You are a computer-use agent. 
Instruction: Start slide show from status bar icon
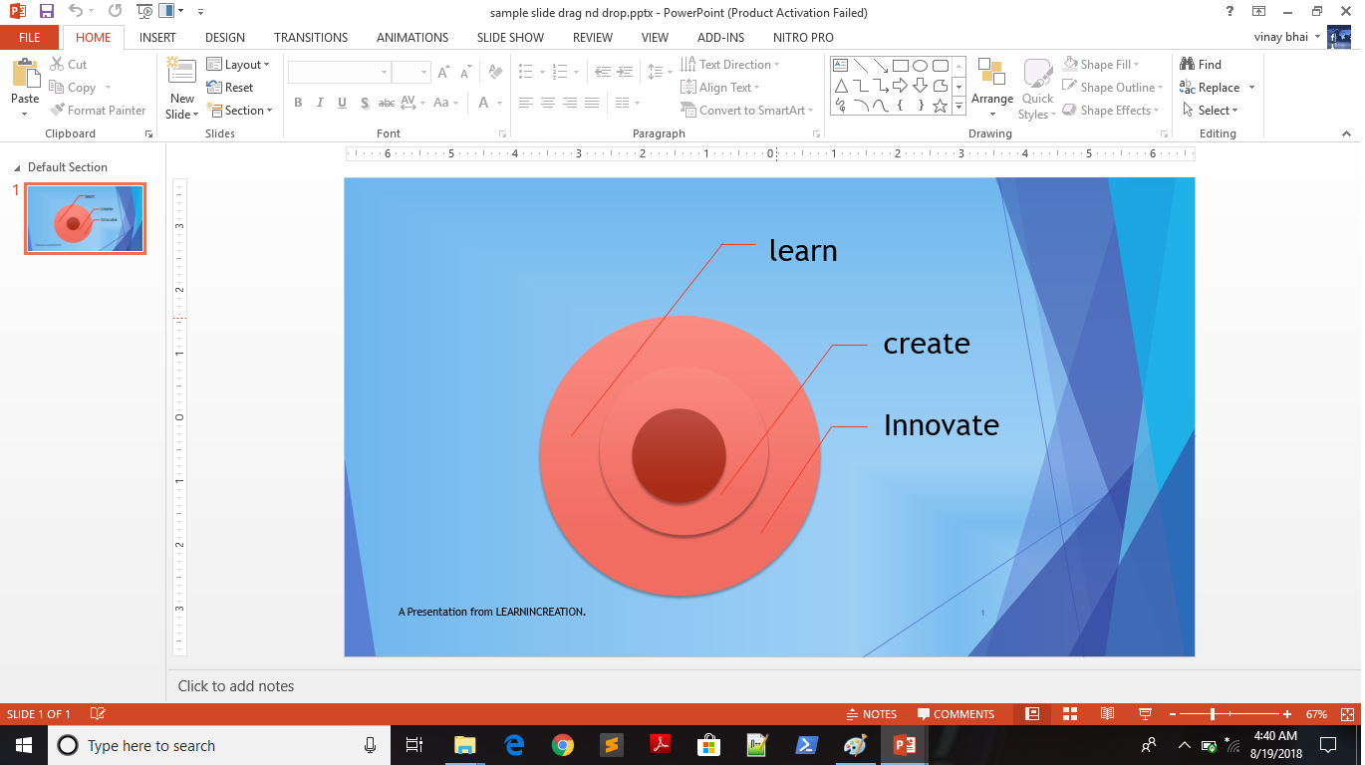pos(1145,714)
